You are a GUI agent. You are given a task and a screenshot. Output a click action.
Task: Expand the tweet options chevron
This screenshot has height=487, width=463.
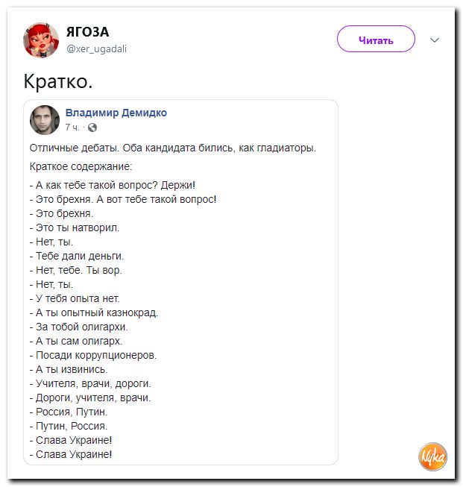[435, 40]
